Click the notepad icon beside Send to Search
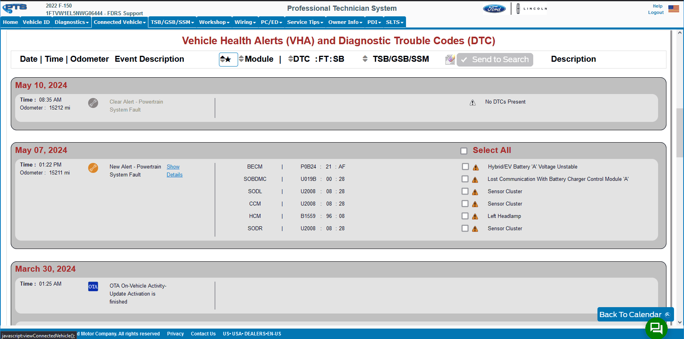The height and width of the screenshot is (339, 684). 450,59
